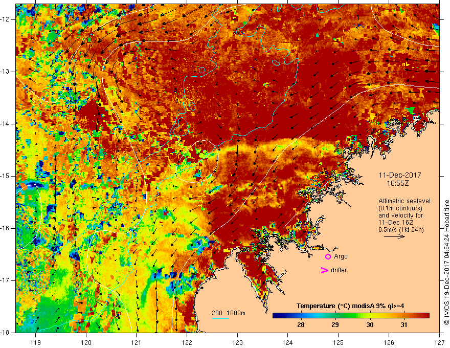Image resolution: width=450 pixels, height=348 pixels.
Task: Click the 'Altimetric sealevel' label
Action: (404, 201)
